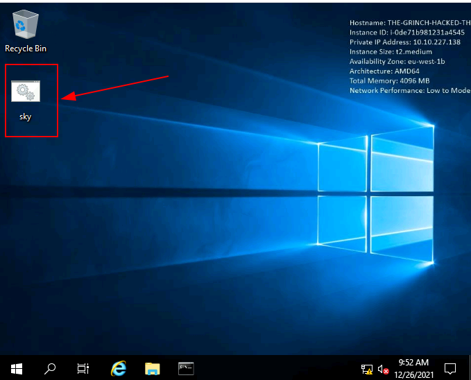Select the sky desktop icon
The height and width of the screenshot is (380, 471).
26,101
